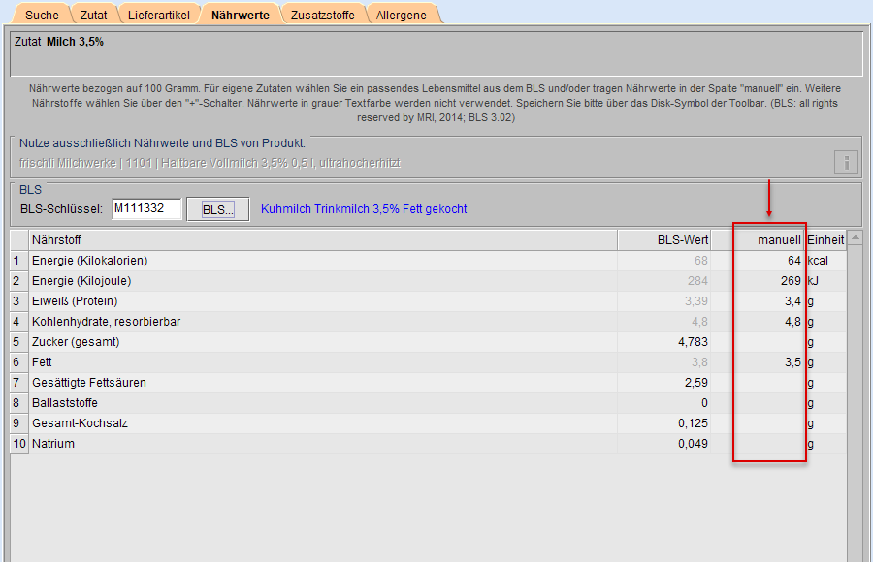Select the Gesättigte Fettsäuren row
The height and width of the screenshot is (562, 873).
[x=429, y=383]
